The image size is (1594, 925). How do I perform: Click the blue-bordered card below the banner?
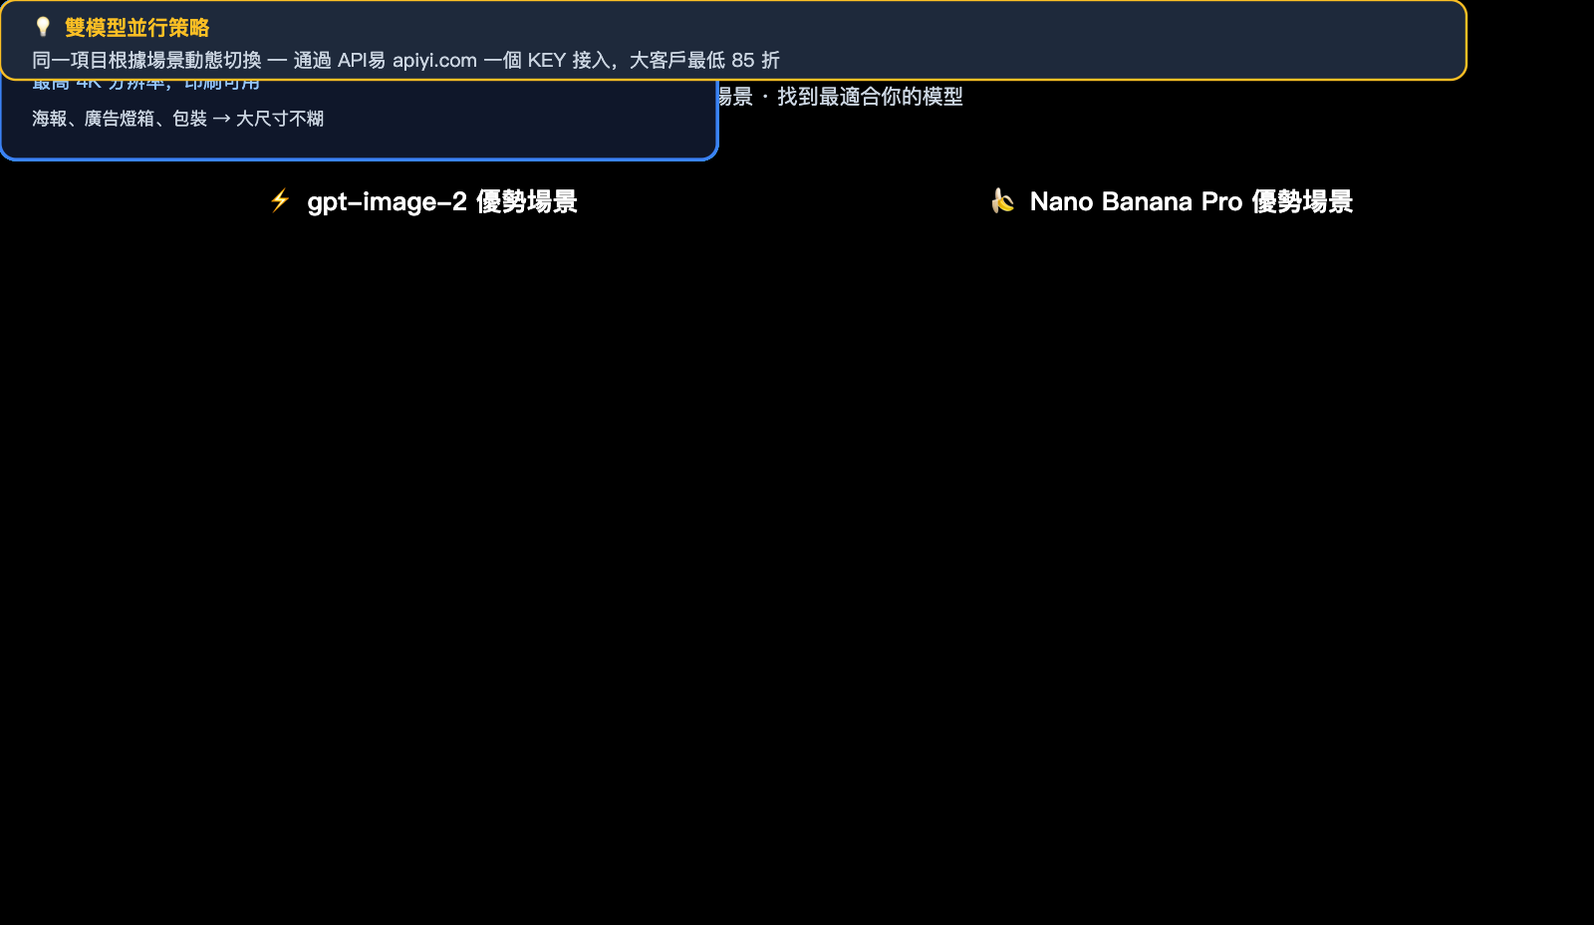coord(359,120)
